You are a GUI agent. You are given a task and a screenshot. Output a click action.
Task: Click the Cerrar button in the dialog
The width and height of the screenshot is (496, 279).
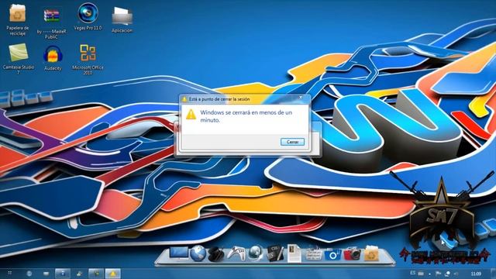pos(293,142)
